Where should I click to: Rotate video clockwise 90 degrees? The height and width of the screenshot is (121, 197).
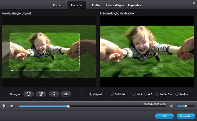pyautogui.click(x=41, y=94)
